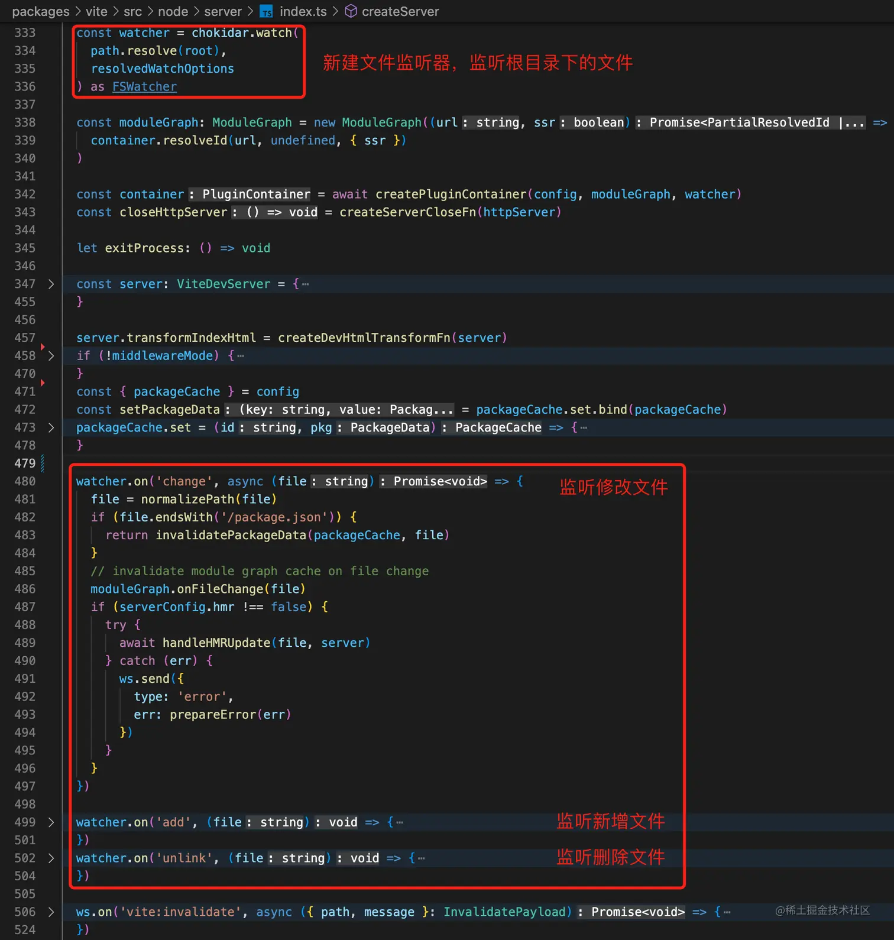Click the collapsed ellipsis on the middlewareMode line

(x=241, y=356)
